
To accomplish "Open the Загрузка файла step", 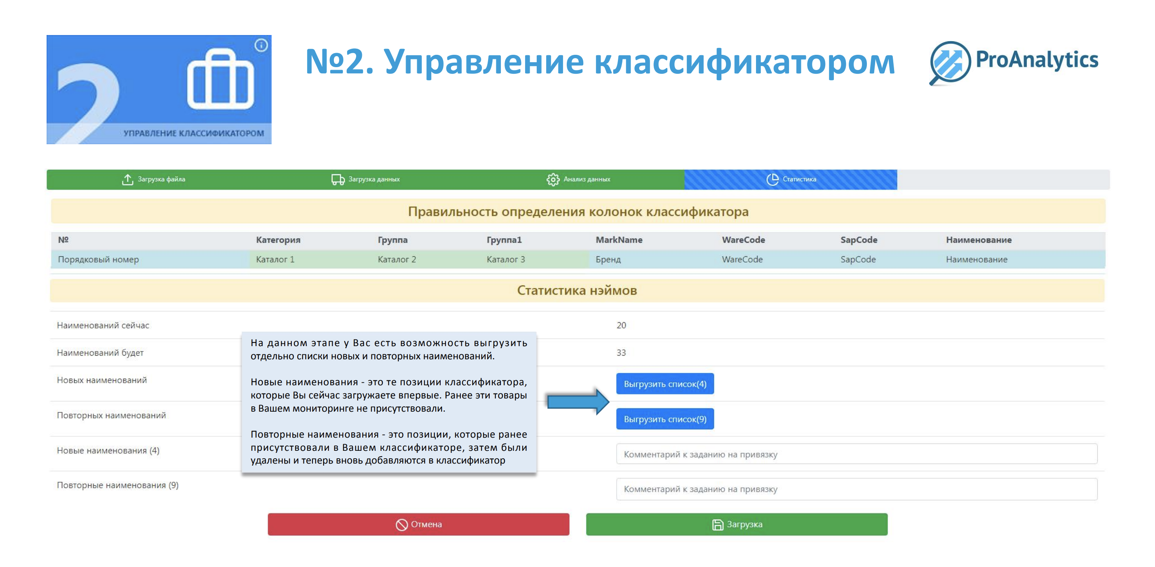I will pos(153,179).
